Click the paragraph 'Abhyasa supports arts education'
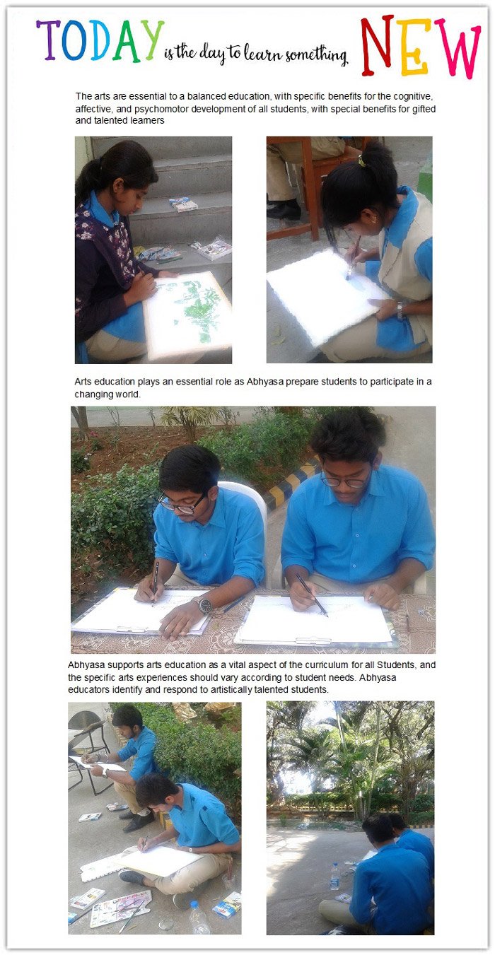The image size is (495, 955). tap(252, 676)
